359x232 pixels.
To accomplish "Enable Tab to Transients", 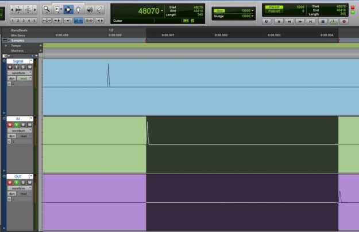I will (x=57, y=21).
